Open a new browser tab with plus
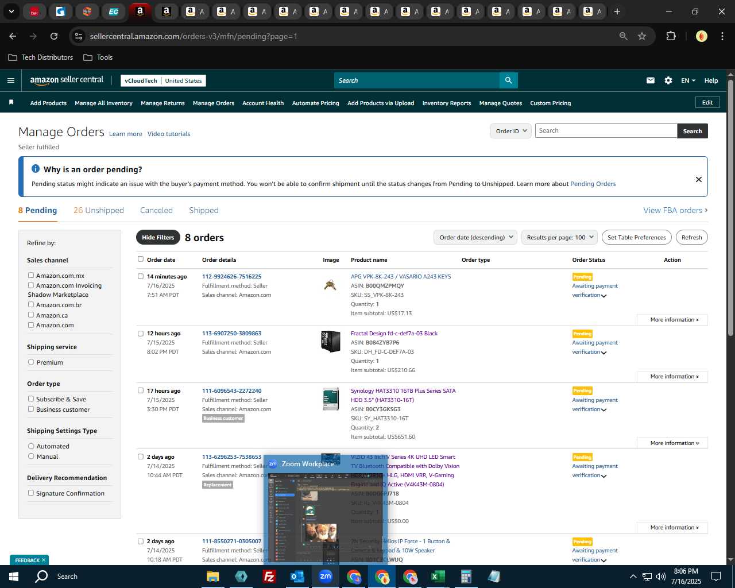The image size is (735, 588). tap(617, 11)
